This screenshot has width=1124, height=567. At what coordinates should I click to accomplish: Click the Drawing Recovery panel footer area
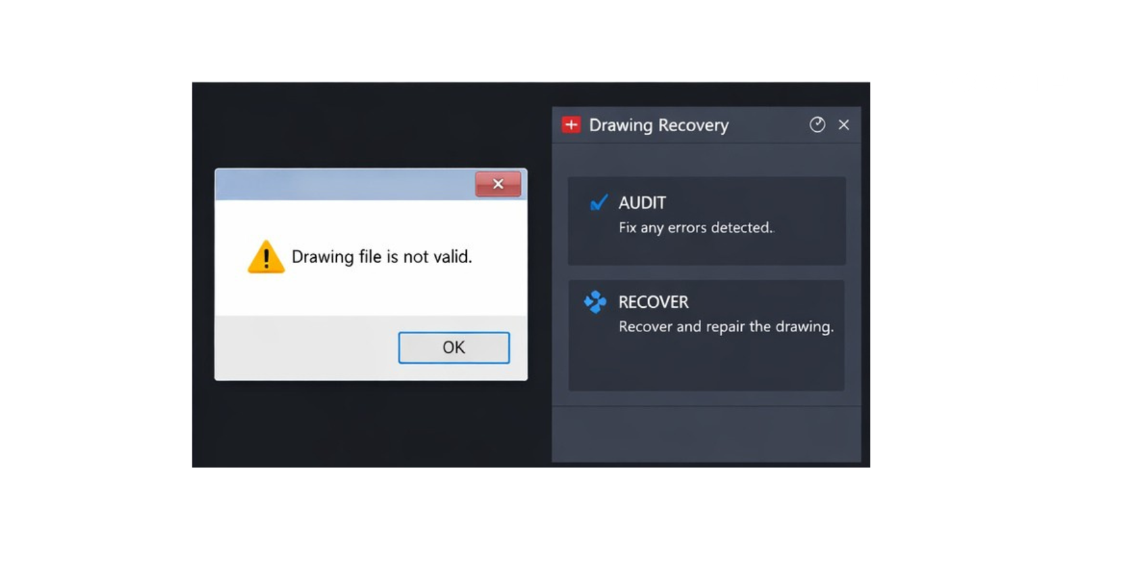[706, 434]
